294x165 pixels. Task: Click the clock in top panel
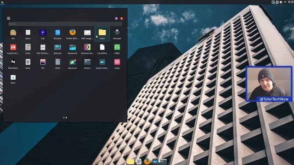pyautogui.click(x=291, y=2)
